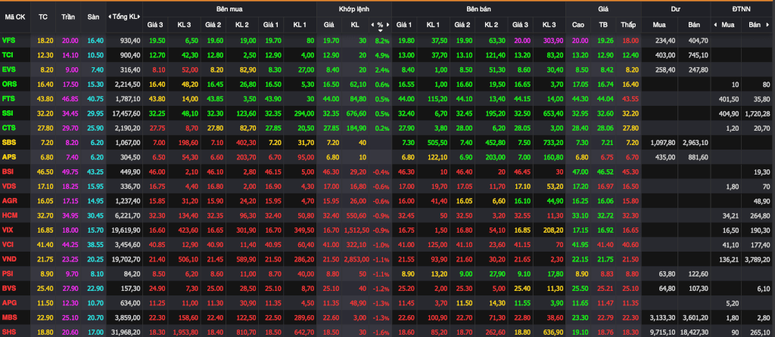Sort by the Mã CK column header

[x=15, y=17]
